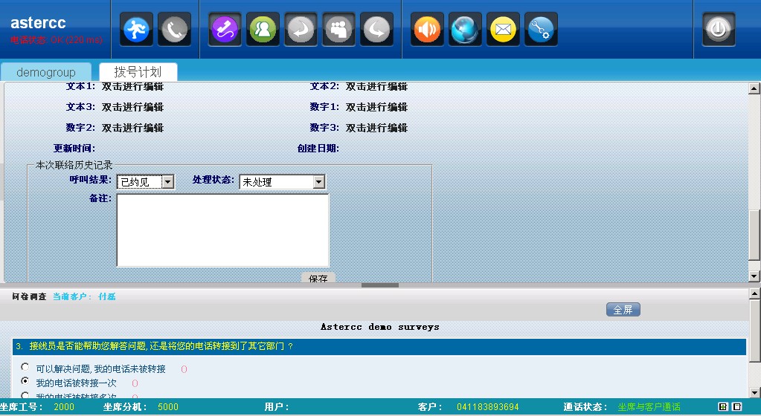
Task: Click the orange speaker volume icon
Action: pyautogui.click(x=426, y=30)
